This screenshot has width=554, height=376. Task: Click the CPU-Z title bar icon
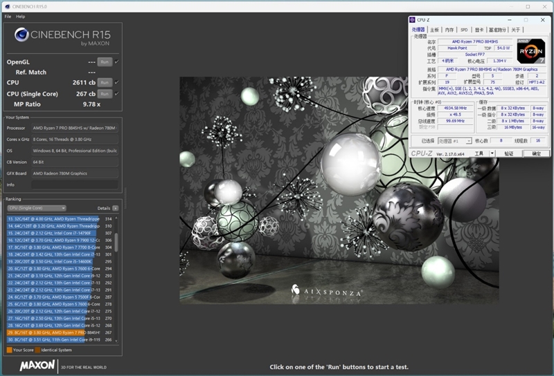click(x=413, y=20)
